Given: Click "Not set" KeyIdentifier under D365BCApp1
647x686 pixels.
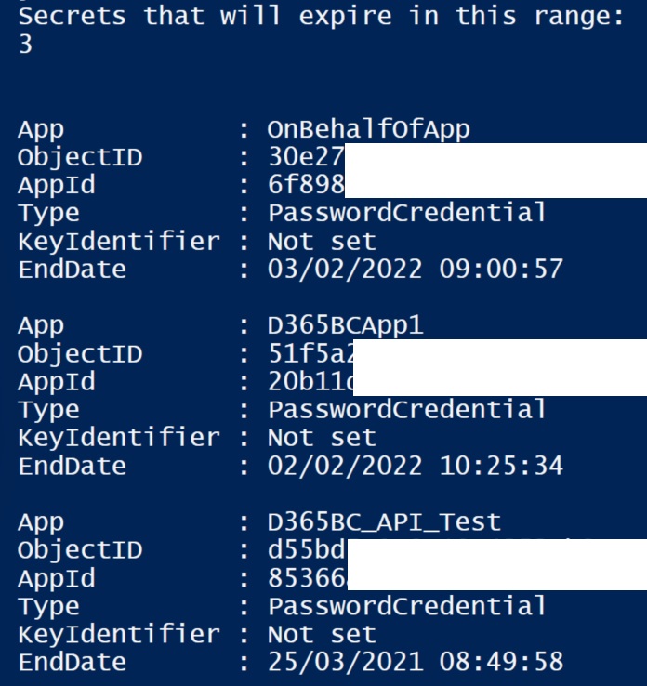Looking at the screenshot, I should (322, 437).
